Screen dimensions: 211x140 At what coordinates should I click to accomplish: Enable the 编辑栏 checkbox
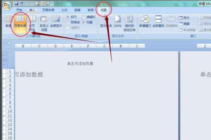83,17
